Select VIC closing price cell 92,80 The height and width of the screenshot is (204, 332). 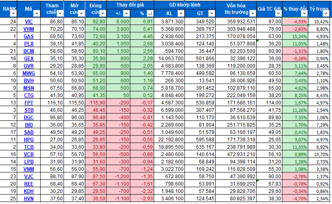point(96,22)
